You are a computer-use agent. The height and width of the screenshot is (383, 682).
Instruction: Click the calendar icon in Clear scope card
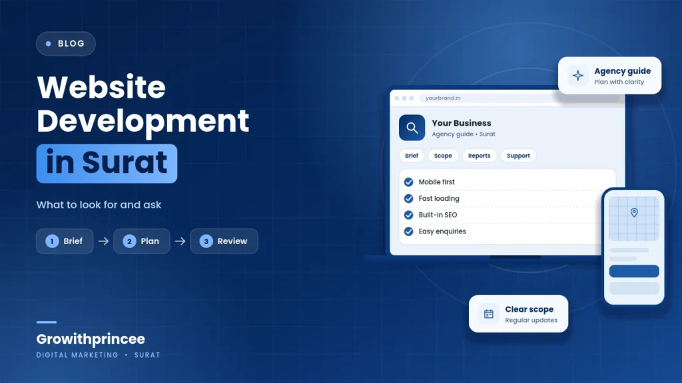(488, 314)
